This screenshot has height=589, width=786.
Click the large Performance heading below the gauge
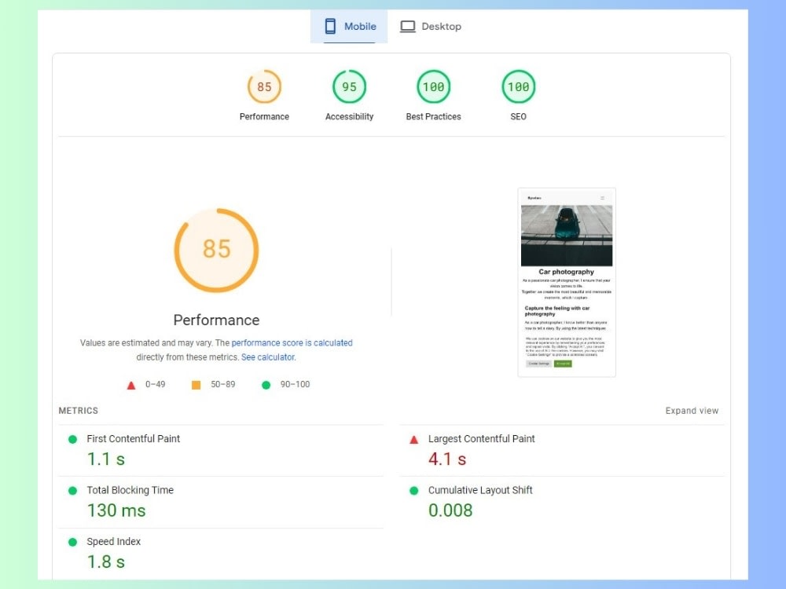tap(217, 320)
